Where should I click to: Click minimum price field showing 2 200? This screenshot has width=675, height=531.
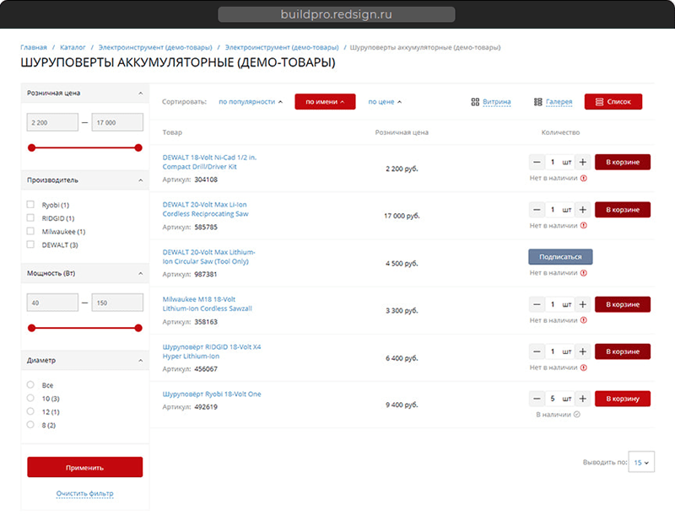click(x=52, y=122)
